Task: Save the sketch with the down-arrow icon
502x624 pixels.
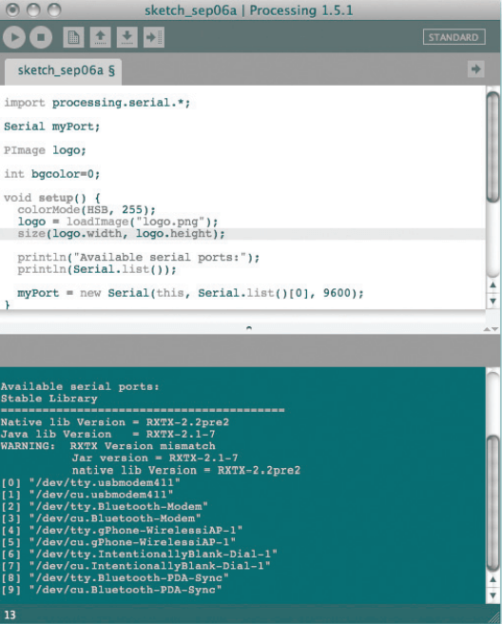Action: (x=126, y=37)
